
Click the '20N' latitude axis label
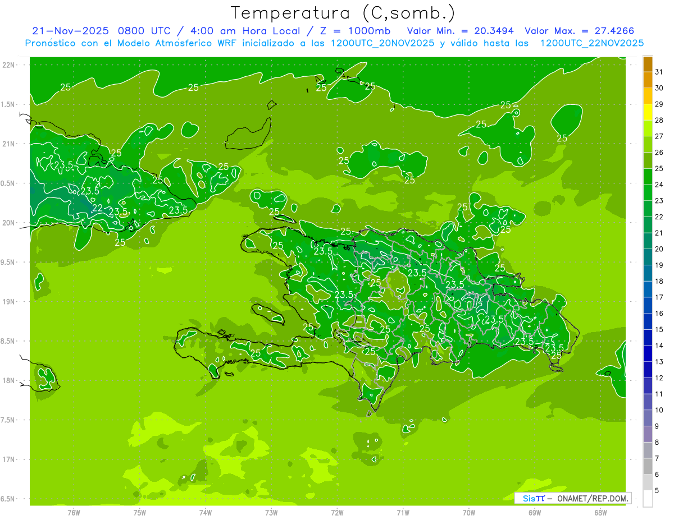pyautogui.click(x=8, y=223)
